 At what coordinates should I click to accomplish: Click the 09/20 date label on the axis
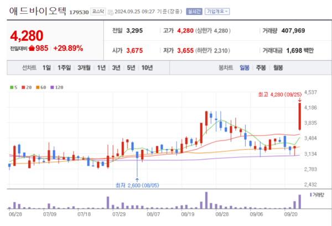[290, 214]
